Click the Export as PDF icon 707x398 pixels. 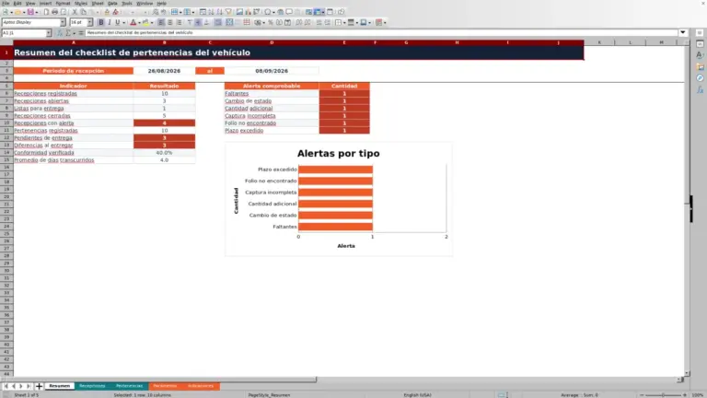pos(46,12)
